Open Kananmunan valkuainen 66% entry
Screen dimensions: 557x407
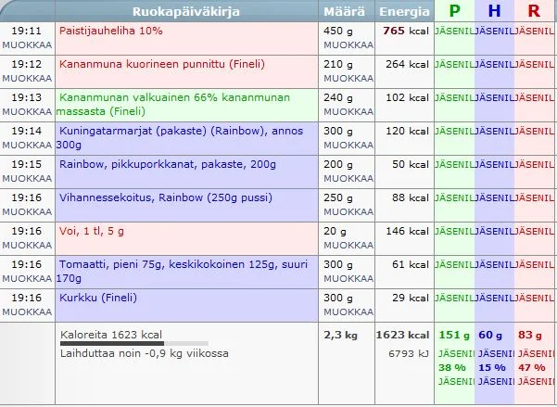(167, 97)
